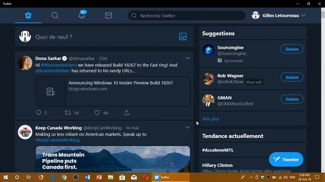Viewport: 325px width, 182px height.
Task: Follow Sourcengine with Suivre button
Action: click(292, 49)
